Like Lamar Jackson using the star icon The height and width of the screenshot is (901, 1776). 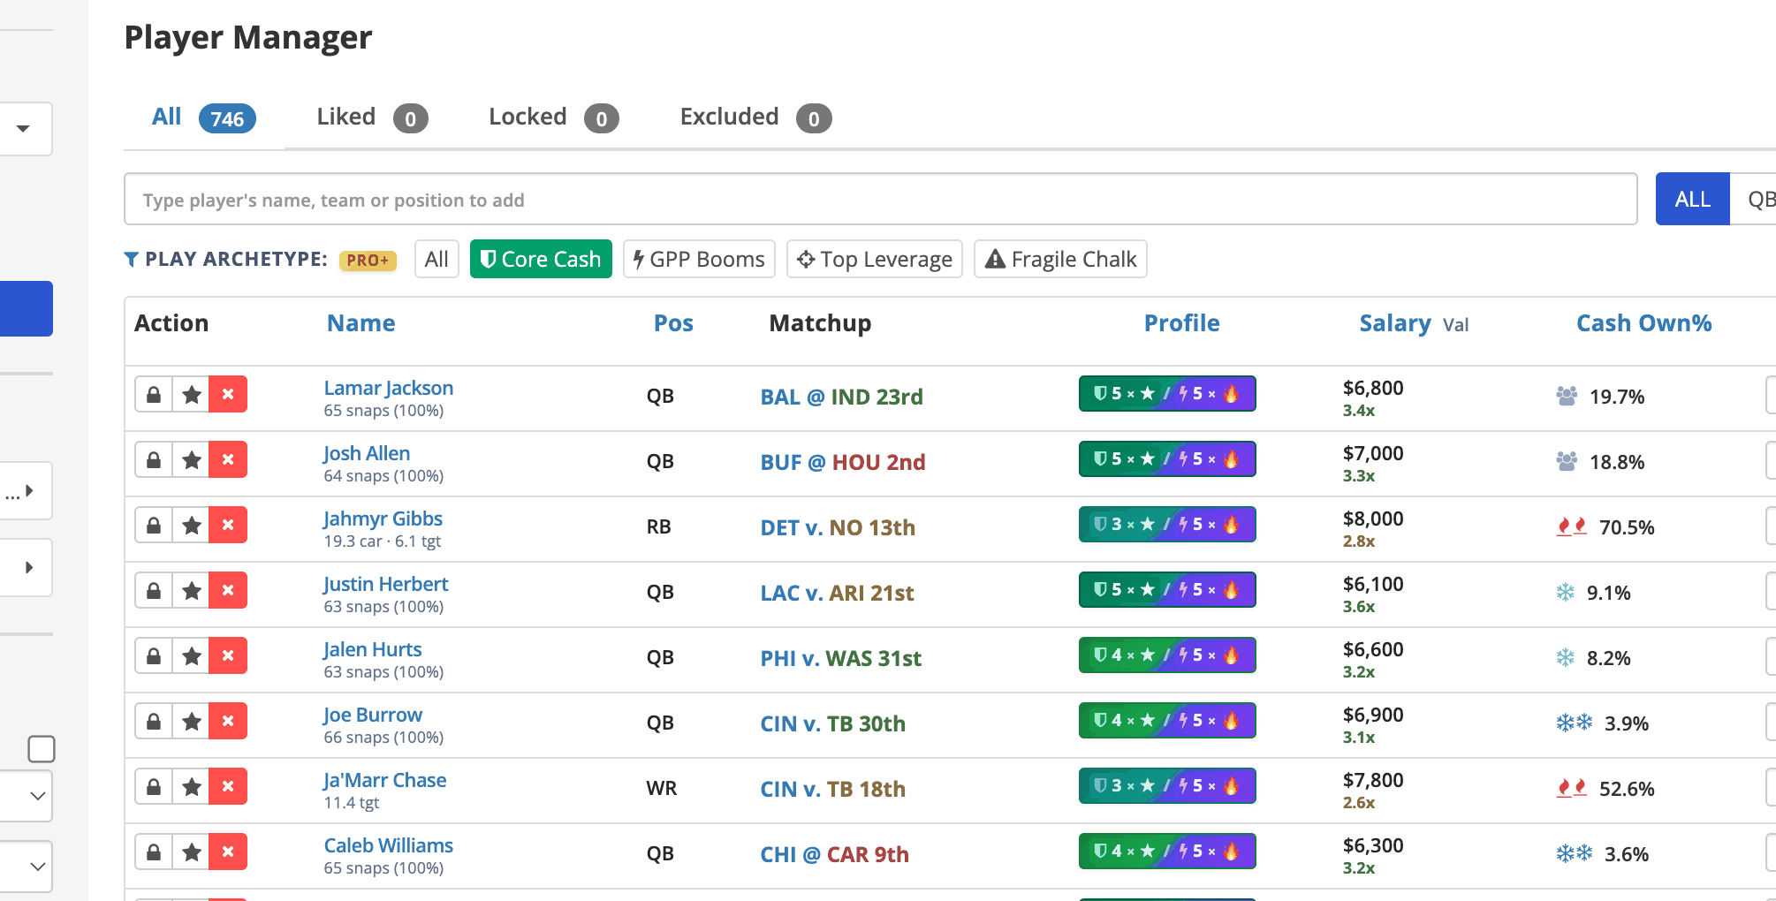191,395
